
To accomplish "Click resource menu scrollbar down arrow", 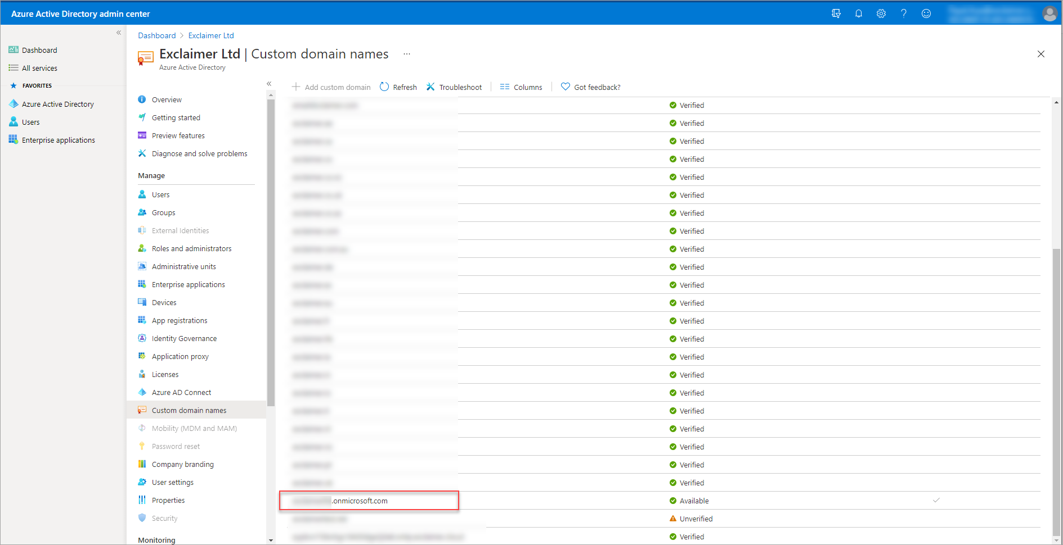I will tap(271, 541).
